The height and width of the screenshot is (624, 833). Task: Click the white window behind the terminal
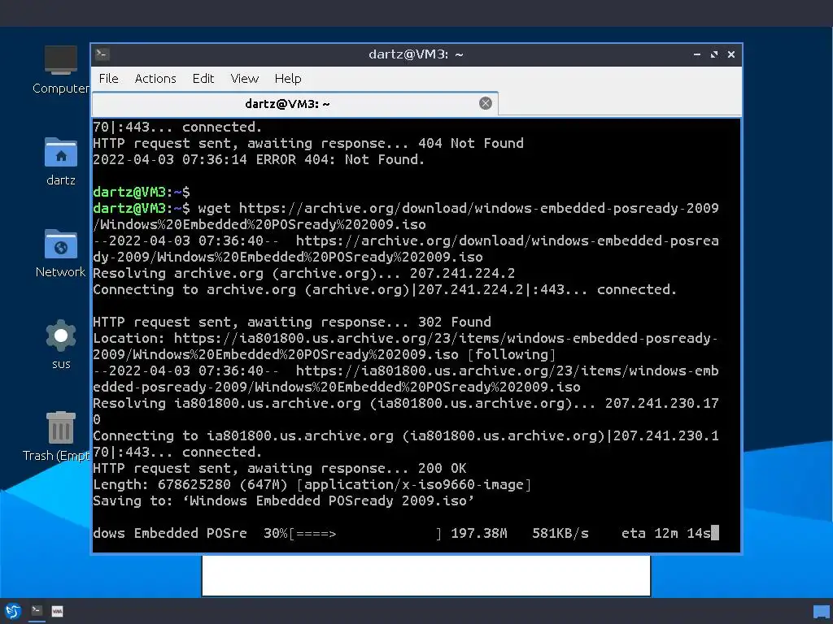(426, 575)
